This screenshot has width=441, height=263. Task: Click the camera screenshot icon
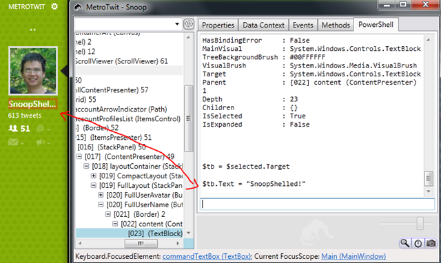(x=431, y=243)
